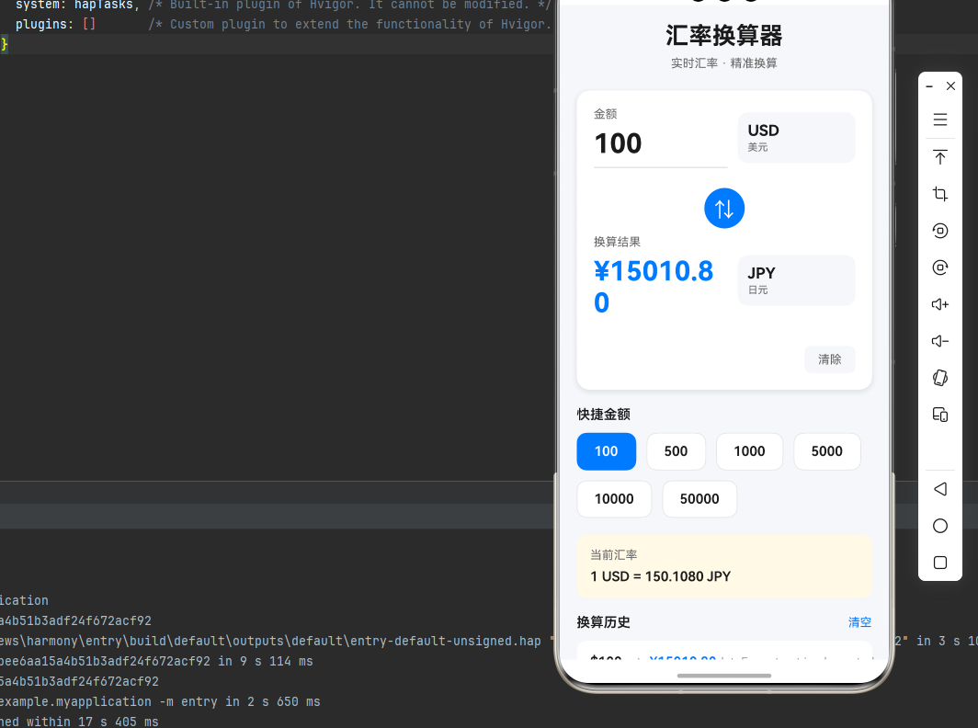This screenshot has height=728, width=978.
Task: Tap the emulator Recents square button
Action: 940,563
